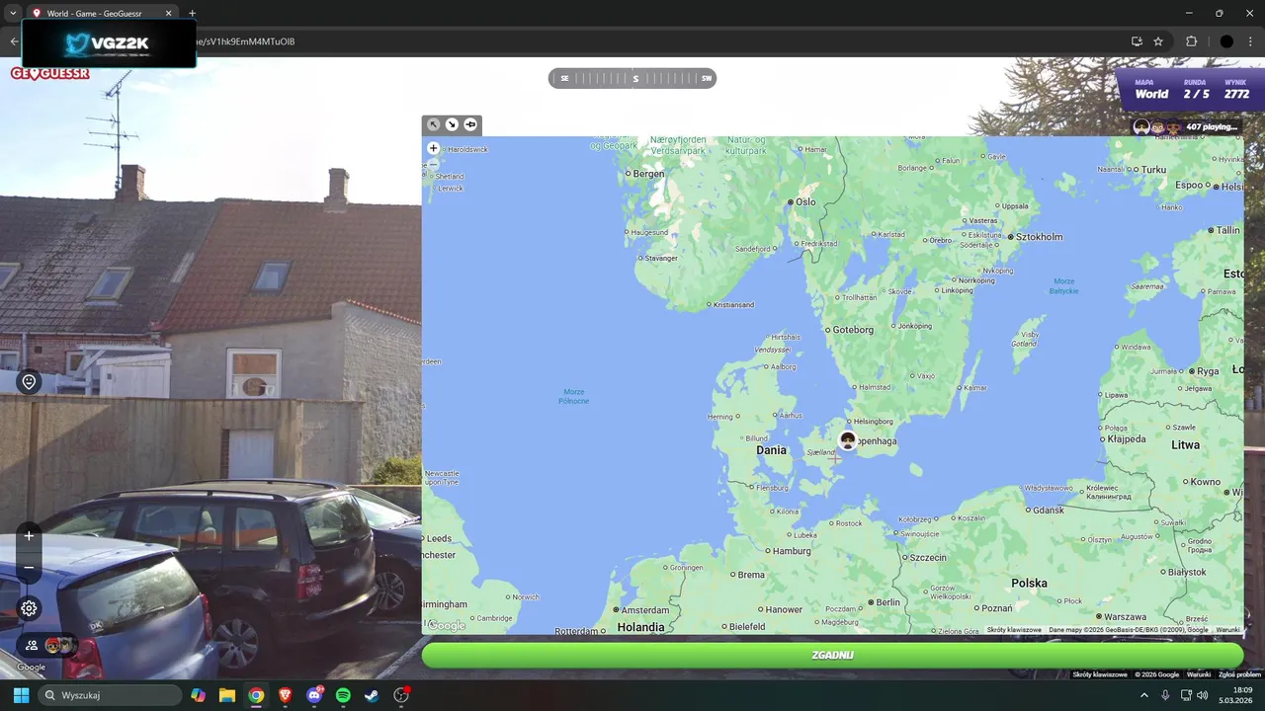Click the Berlin label on the map
This screenshot has height=711, width=1265.
click(887, 602)
